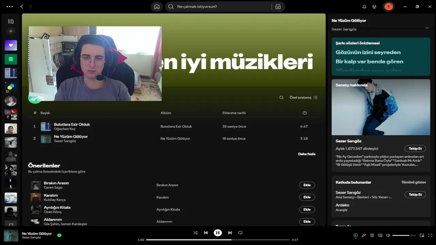Image resolution: width=436 pixels, height=245 pixels.
Task: Open notifications bell icon
Action: click(364, 6)
